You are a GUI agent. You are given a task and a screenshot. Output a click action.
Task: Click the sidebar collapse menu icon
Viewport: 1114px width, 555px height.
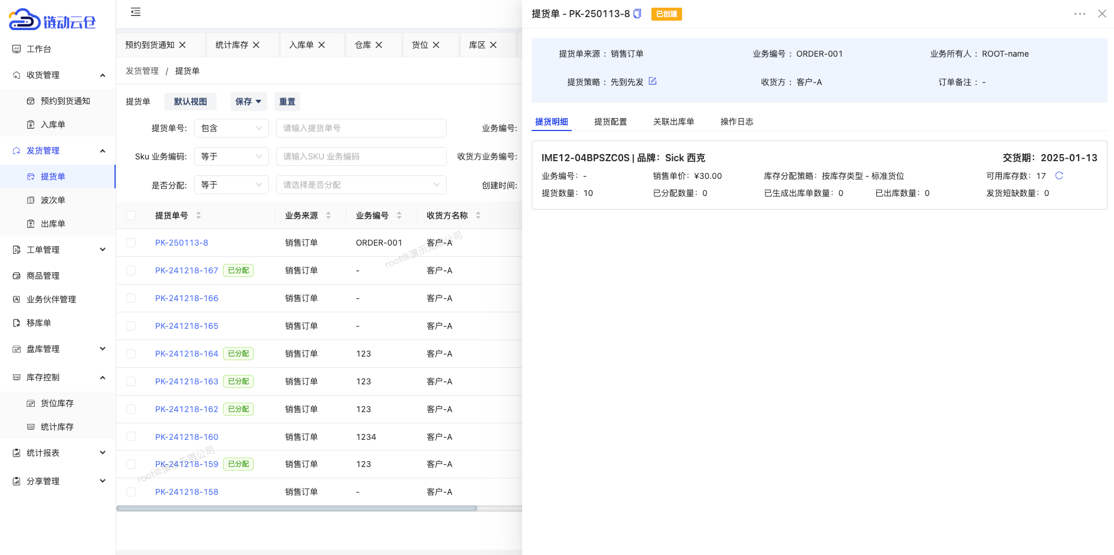pos(136,12)
